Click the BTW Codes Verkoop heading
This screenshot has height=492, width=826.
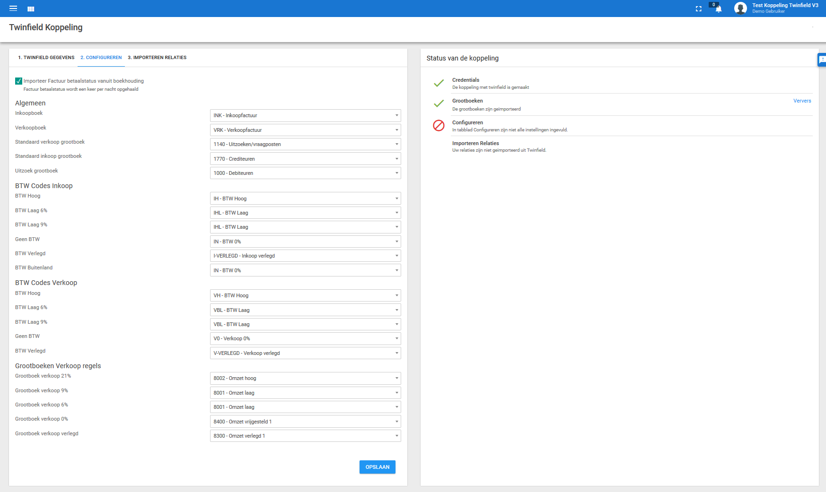(x=46, y=283)
